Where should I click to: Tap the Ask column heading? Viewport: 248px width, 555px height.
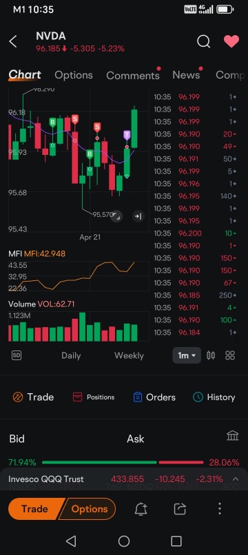point(135,439)
